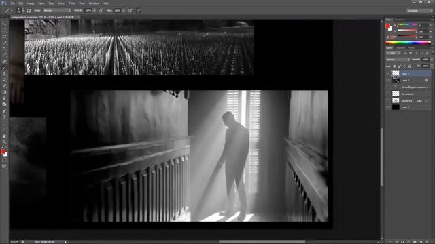
Task: Select the Rectangular Marquee tool
Action: (4, 30)
